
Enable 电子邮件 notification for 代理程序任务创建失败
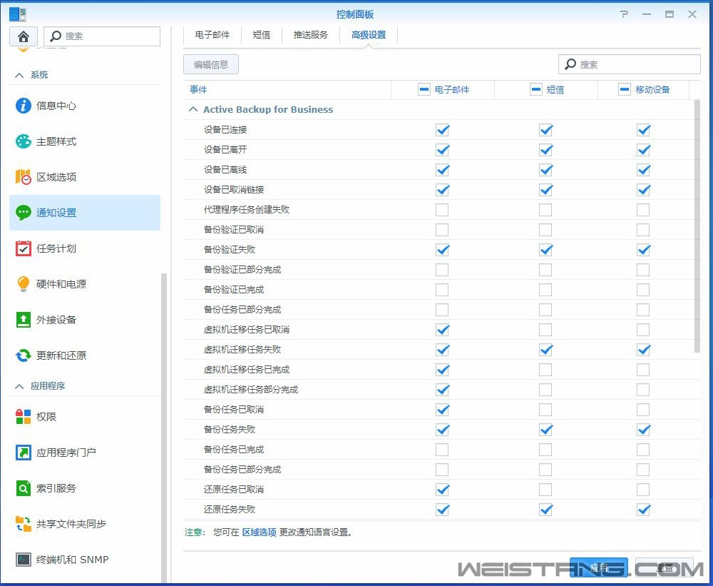[442, 210]
